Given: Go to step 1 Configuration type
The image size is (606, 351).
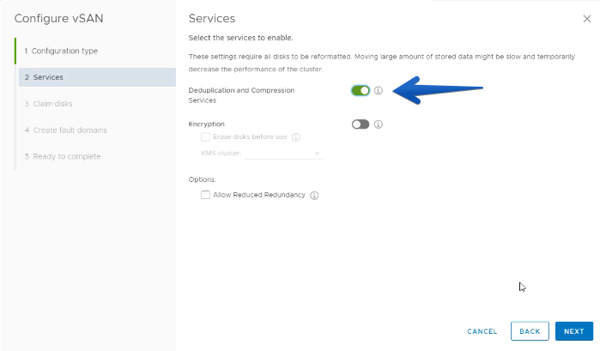Looking at the screenshot, I should point(61,51).
